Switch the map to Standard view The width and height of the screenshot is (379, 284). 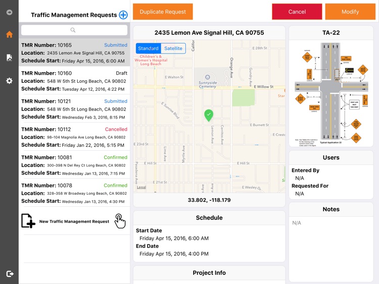[x=148, y=48]
